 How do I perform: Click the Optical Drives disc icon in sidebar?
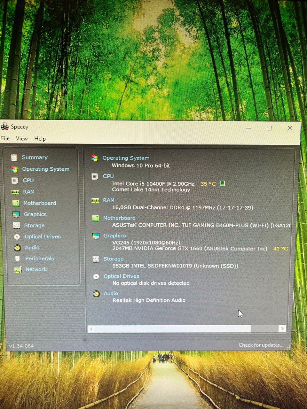pos(17,237)
